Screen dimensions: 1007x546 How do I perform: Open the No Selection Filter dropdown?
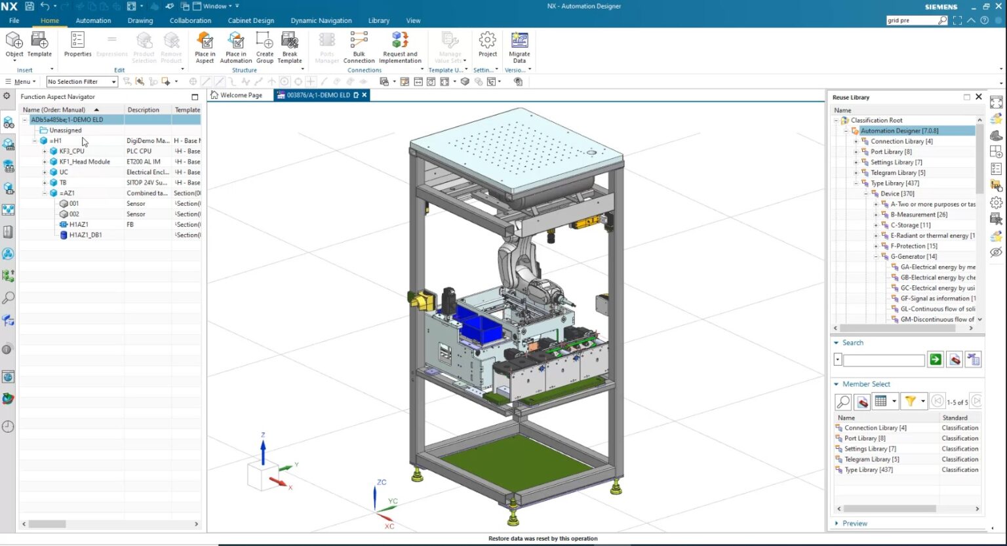pyautogui.click(x=113, y=82)
